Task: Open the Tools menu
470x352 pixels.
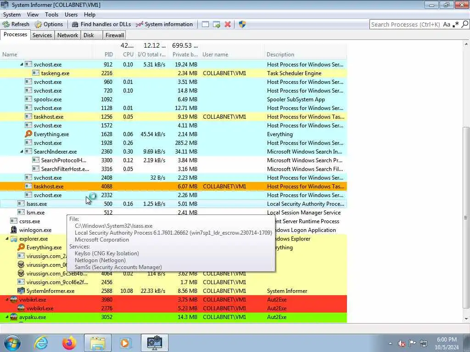Action: click(51, 15)
